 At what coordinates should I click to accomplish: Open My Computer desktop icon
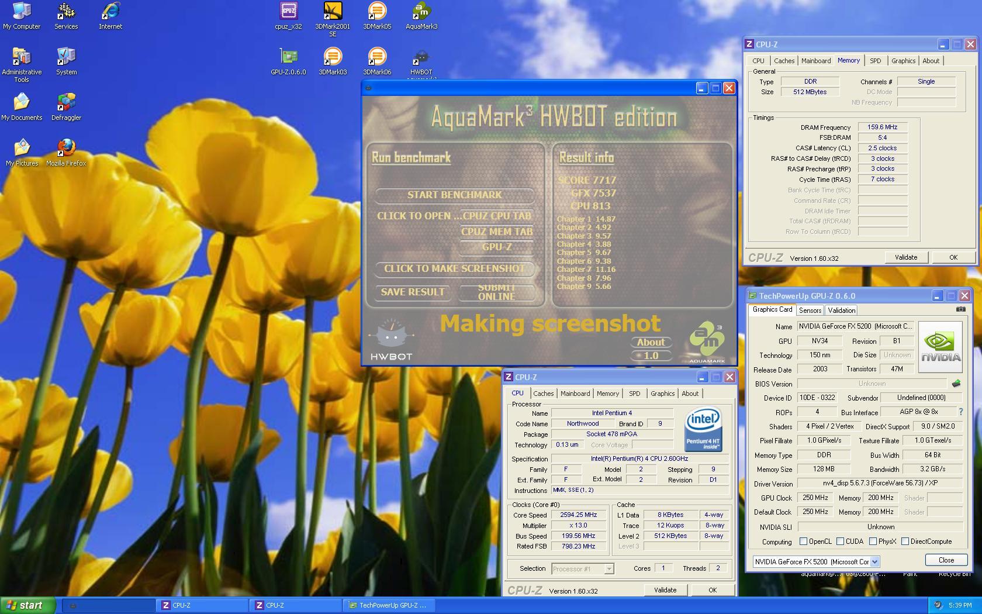(x=22, y=16)
